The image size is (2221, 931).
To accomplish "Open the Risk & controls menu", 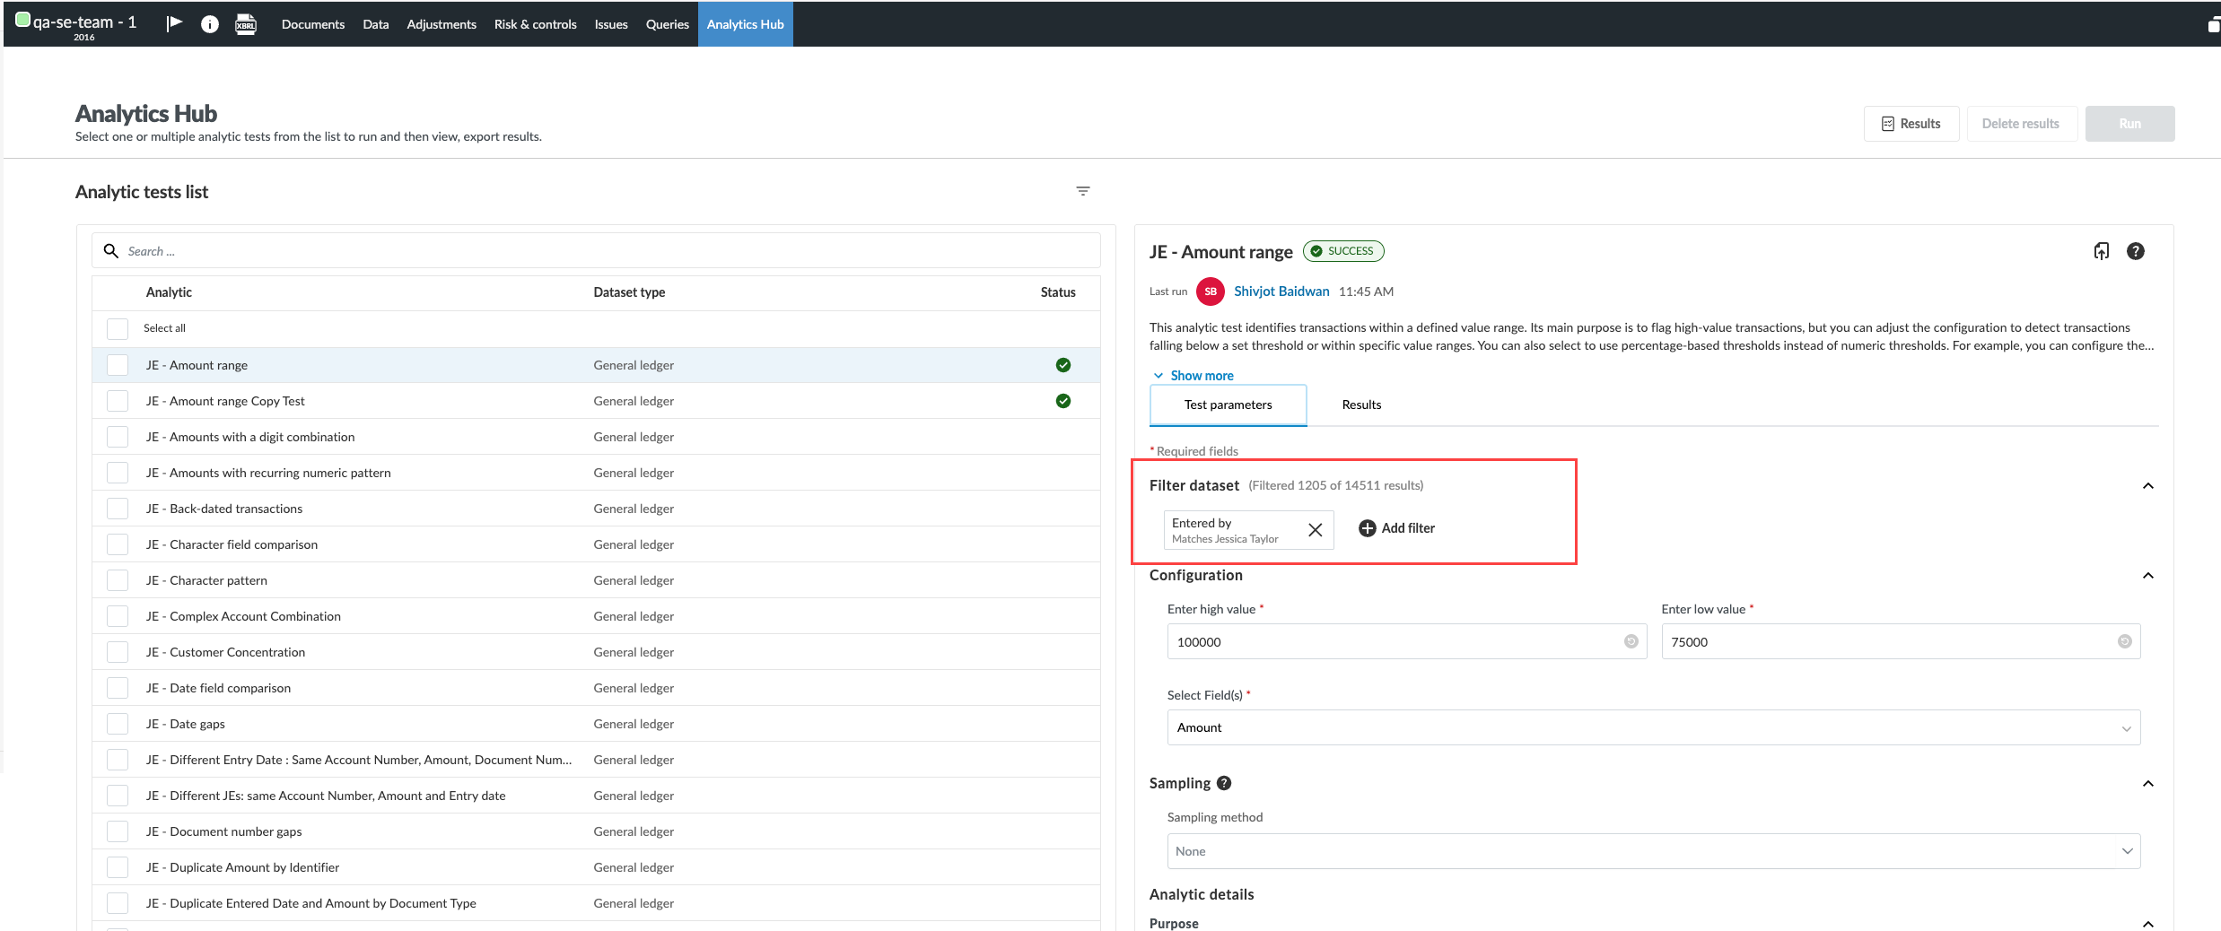I will pos(536,24).
